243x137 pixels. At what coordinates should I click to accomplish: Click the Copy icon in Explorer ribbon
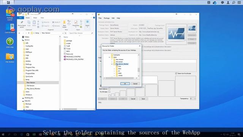tap(29, 24)
